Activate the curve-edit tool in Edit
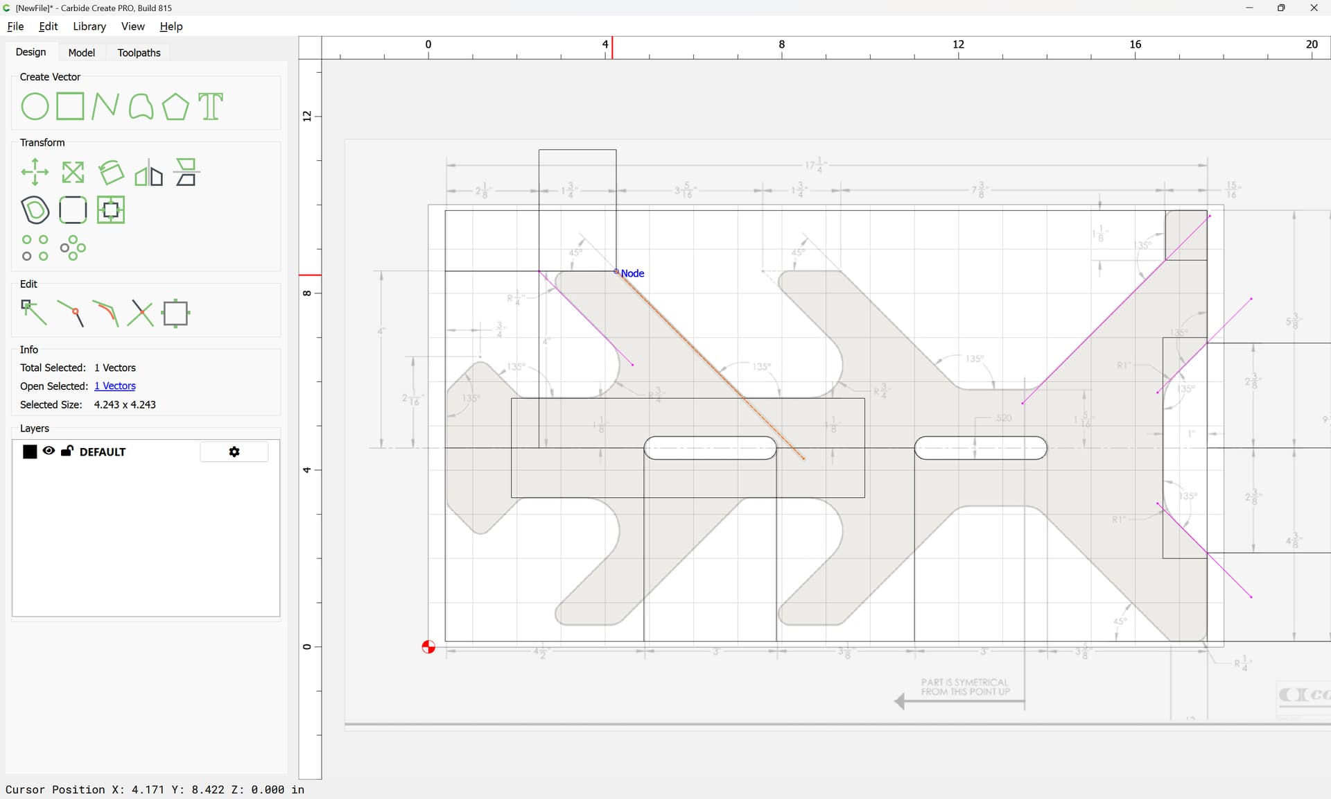The width and height of the screenshot is (1331, 799). pyautogui.click(x=105, y=313)
